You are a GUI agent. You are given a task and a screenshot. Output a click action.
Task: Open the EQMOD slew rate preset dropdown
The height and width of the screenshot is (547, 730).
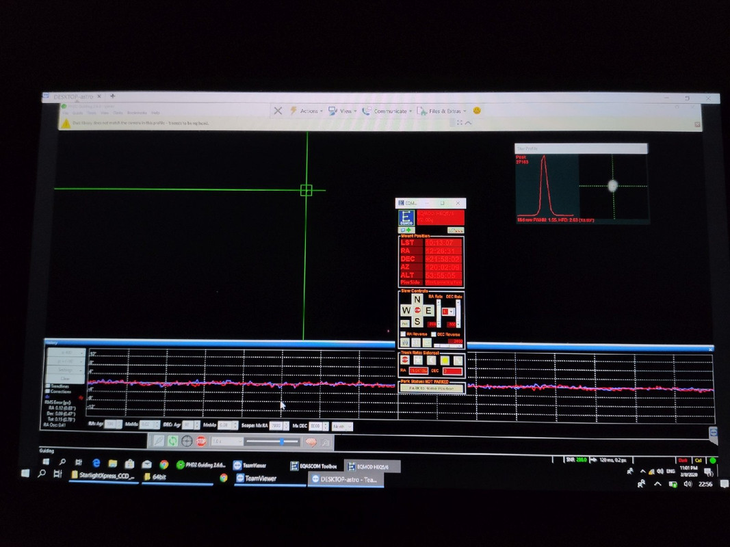click(x=448, y=312)
